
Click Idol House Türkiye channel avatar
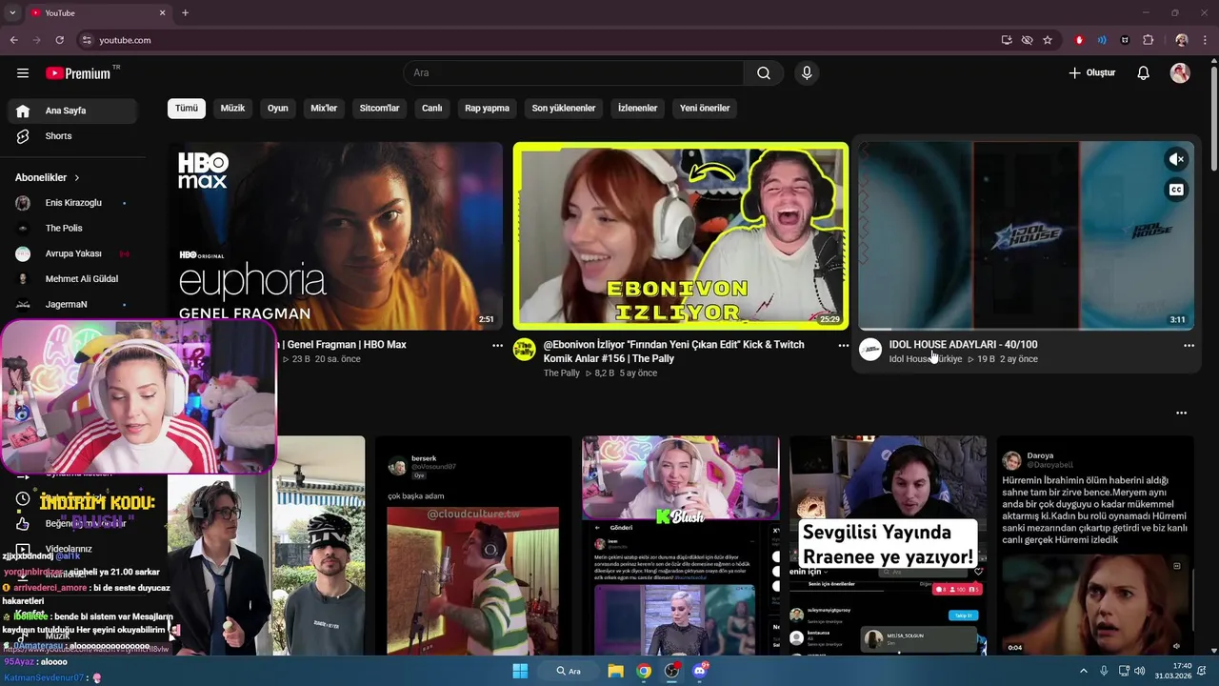(x=870, y=350)
